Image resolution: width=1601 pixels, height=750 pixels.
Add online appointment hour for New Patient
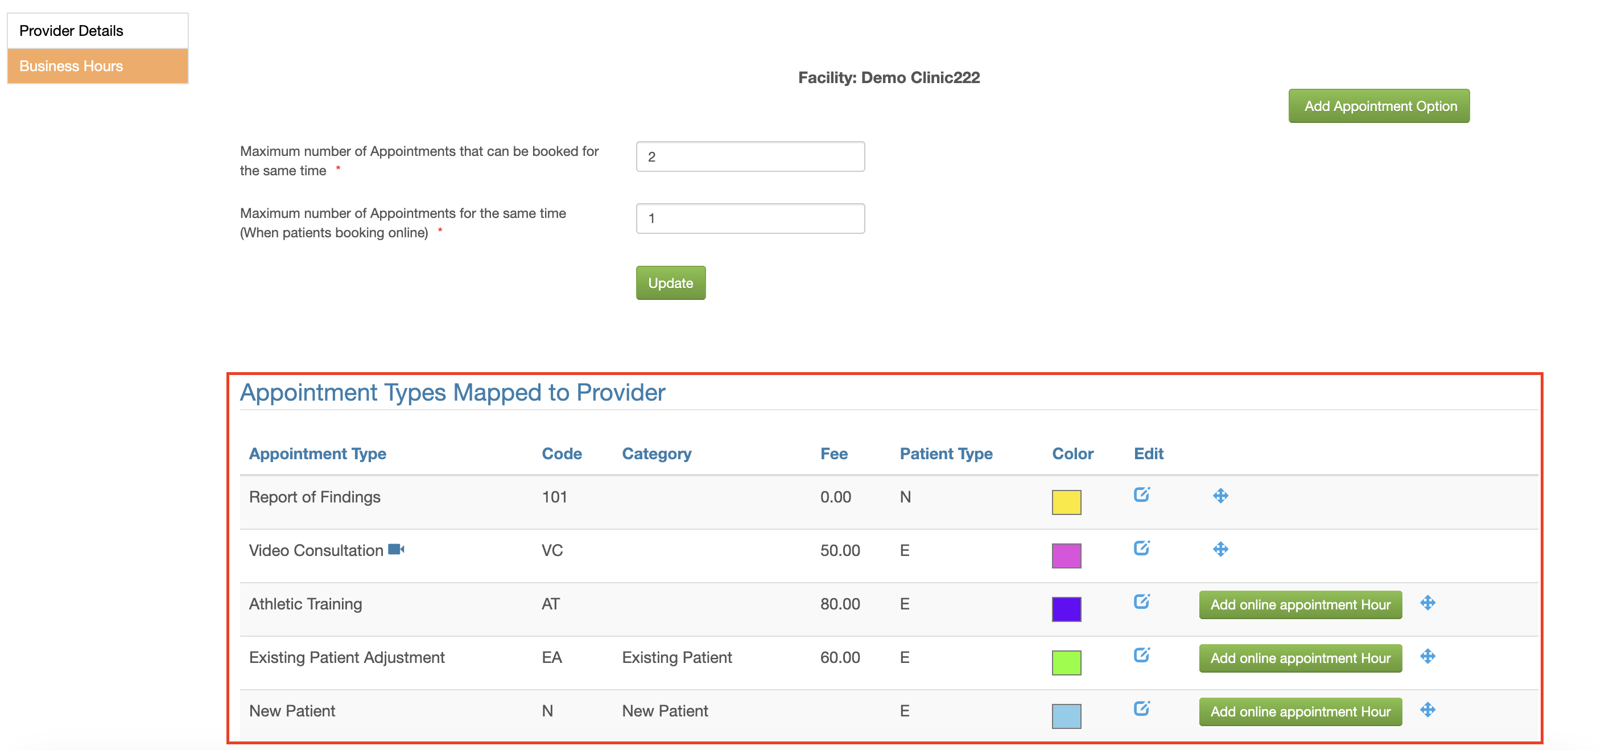1300,711
